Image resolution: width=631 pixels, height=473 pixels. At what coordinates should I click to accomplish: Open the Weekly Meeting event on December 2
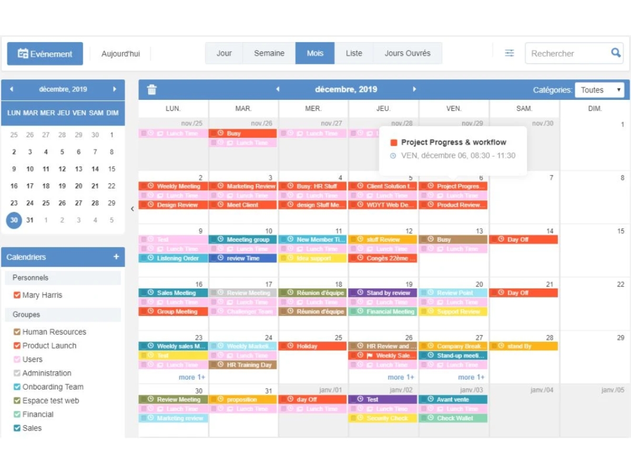[x=174, y=186]
